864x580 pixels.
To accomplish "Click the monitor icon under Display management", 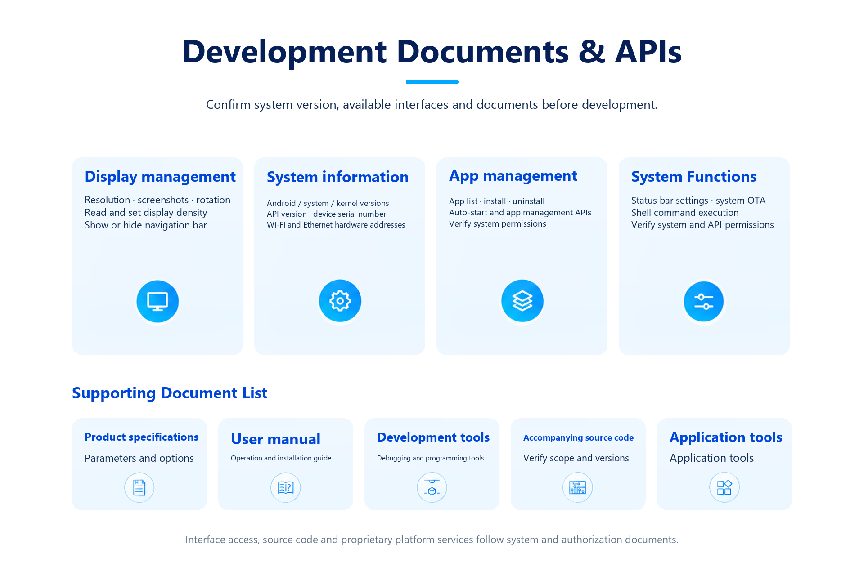I will [157, 301].
